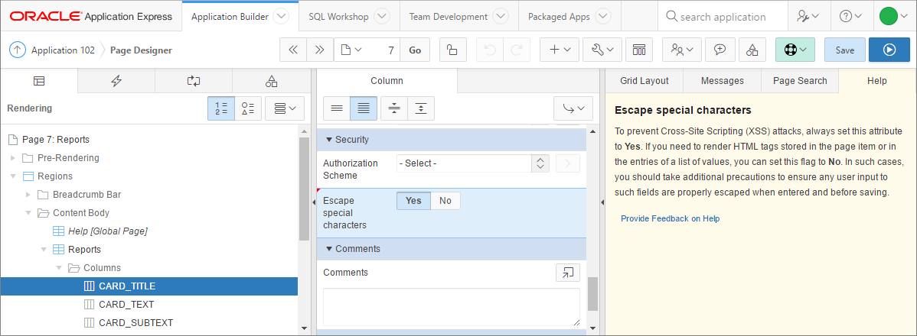Image resolution: width=917 pixels, height=336 pixels.
Task: Open the Dynamic Actions tab icon
Action: click(x=116, y=81)
